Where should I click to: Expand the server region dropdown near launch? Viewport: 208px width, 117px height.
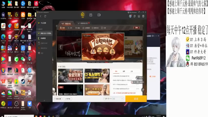click(x=113, y=99)
